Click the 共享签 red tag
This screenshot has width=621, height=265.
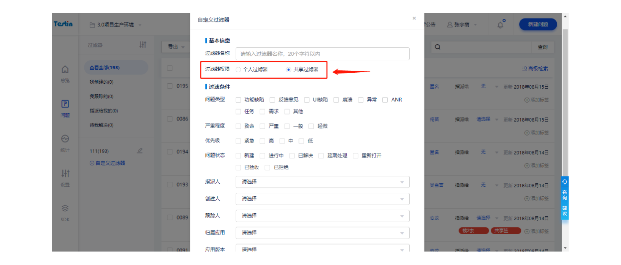point(506,231)
